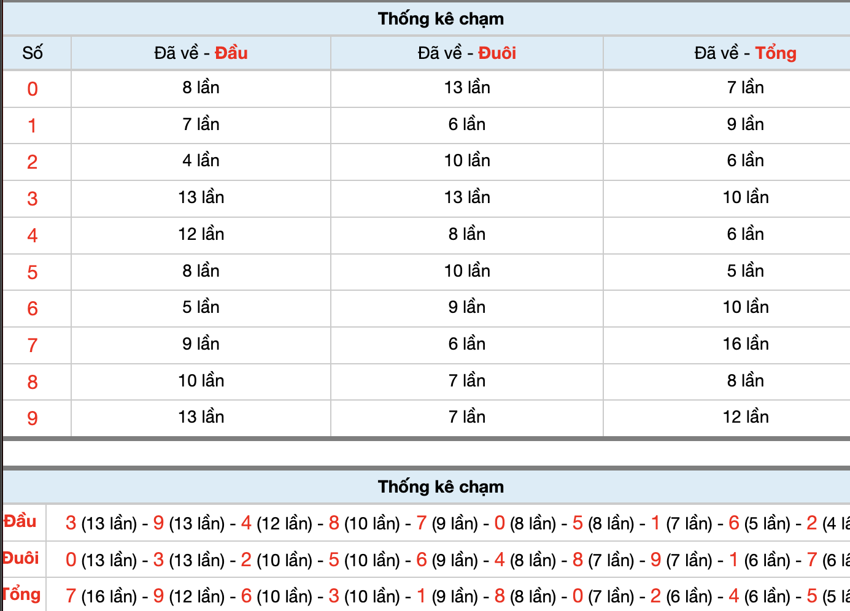Select red number 3 in Số column
This screenshot has height=611, width=850.
click(33, 199)
